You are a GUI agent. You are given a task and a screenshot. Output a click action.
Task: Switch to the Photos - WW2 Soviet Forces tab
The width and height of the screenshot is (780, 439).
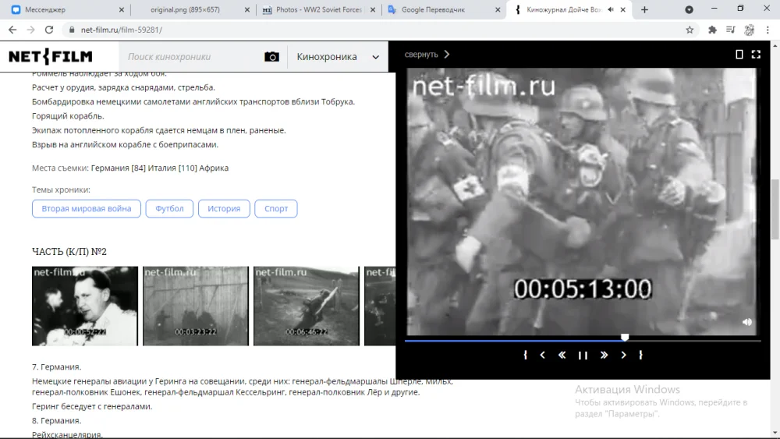coord(319,9)
